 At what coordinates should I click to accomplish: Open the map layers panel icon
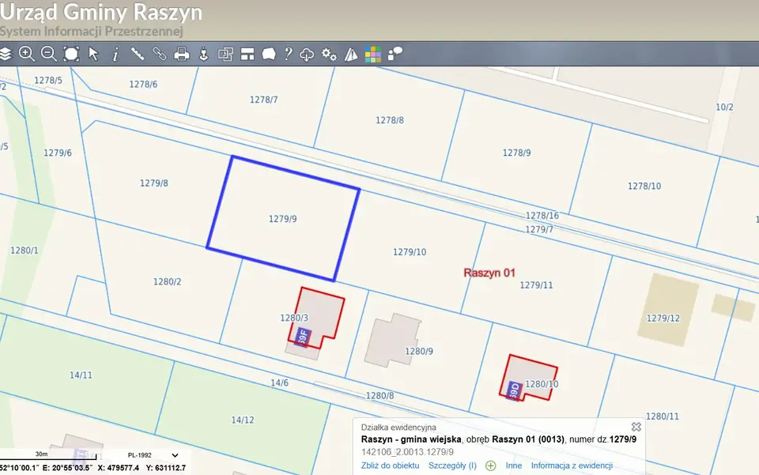tap(6, 54)
